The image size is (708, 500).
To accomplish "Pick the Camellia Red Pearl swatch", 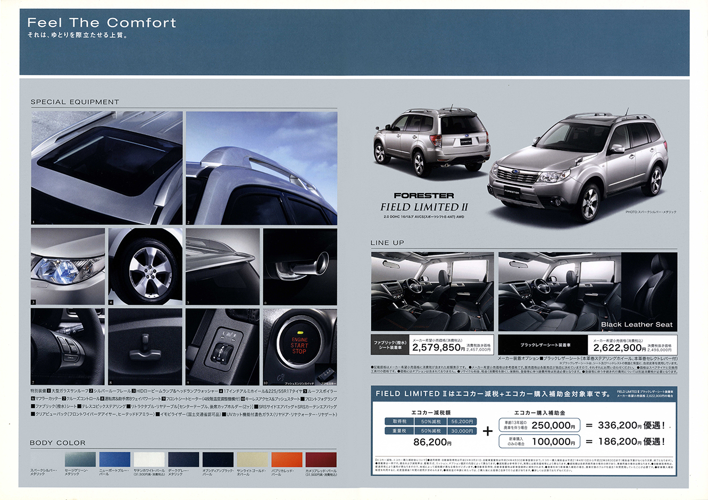I will pos(321,459).
